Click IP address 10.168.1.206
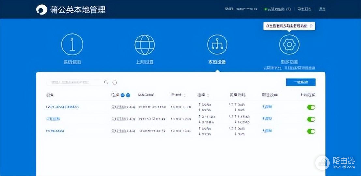 [x=181, y=119]
